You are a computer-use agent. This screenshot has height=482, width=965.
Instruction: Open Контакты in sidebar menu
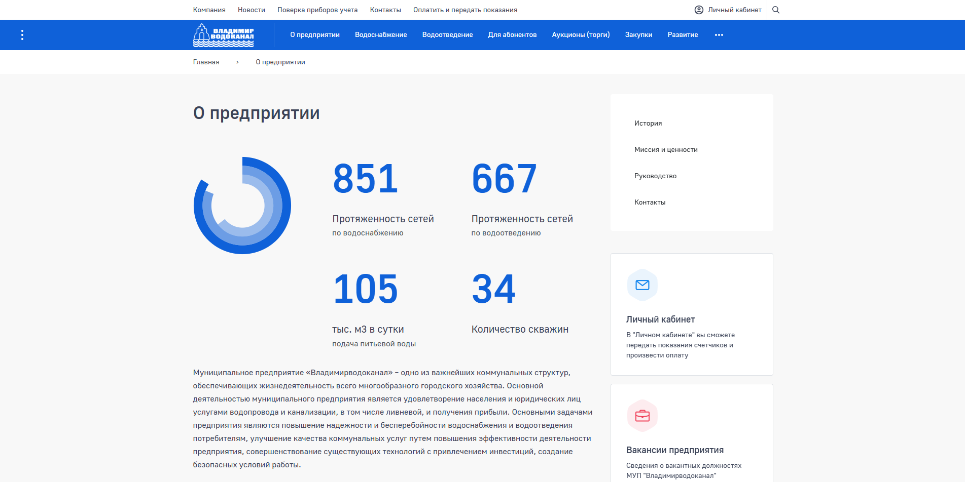pyautogui.click(x=650, y=202)
